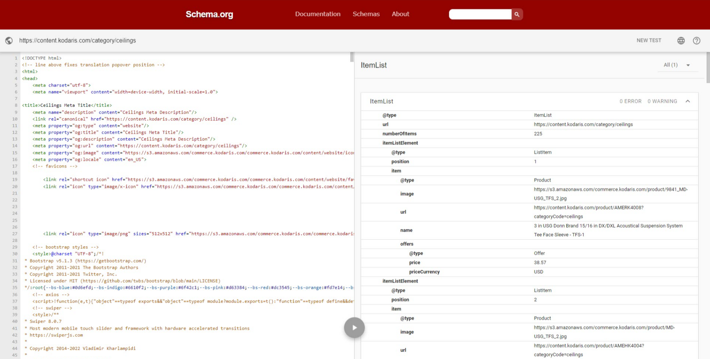Click the og:locale meta code on line 16

point(89,160)
